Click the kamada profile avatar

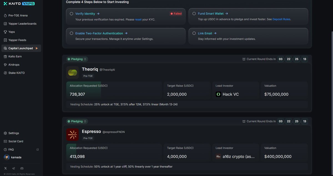tap(7, 157)
